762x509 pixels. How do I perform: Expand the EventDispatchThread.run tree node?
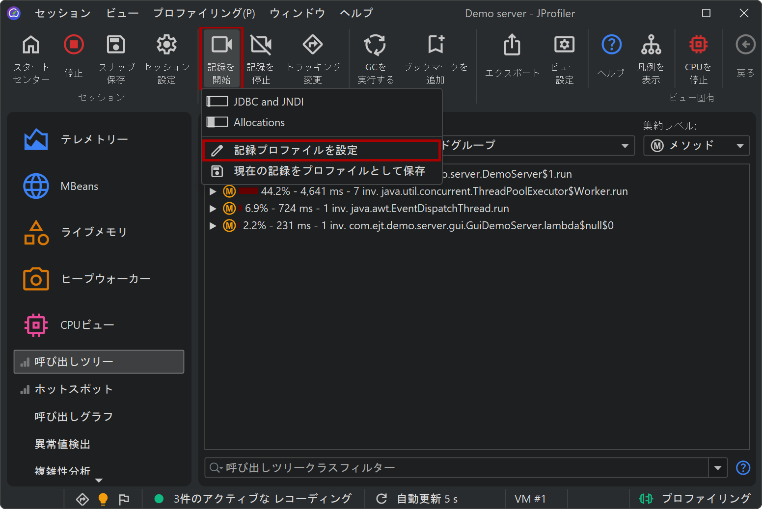coord(213,209)
